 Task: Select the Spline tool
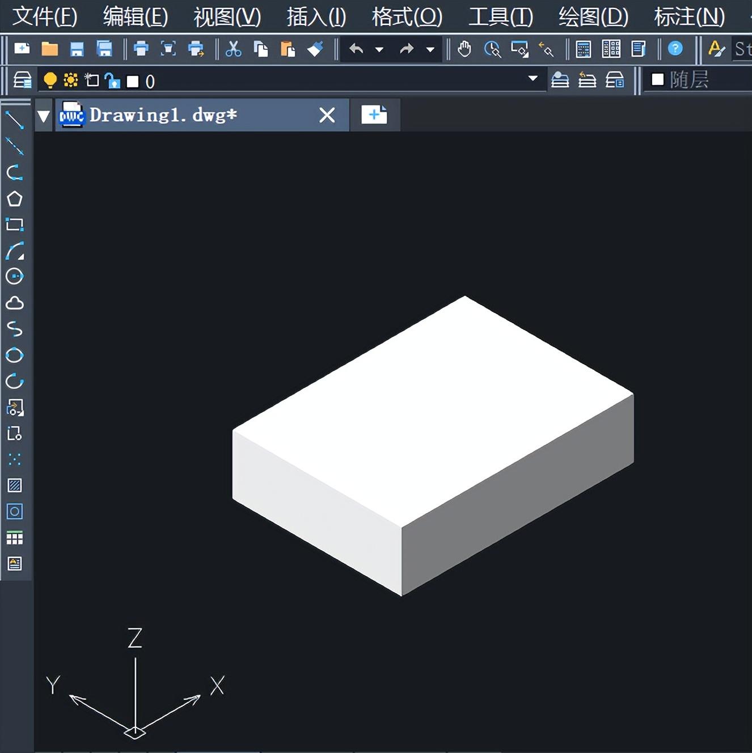point(14,329)
